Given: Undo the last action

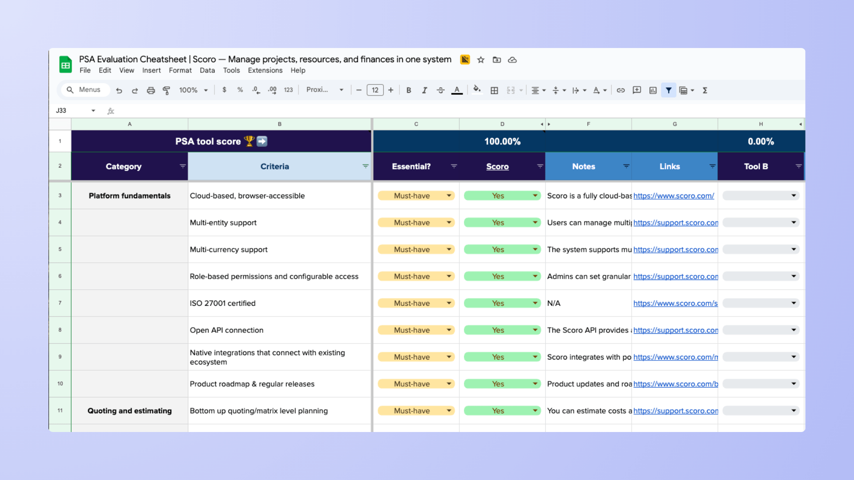Looking at the screenshot, I should [x=119, y=90].
